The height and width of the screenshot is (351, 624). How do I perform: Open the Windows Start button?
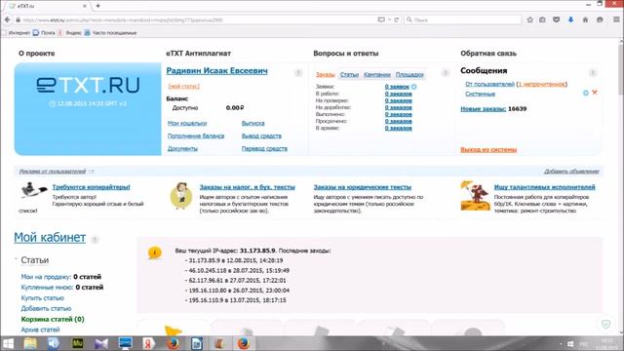(x=8, y=343)
